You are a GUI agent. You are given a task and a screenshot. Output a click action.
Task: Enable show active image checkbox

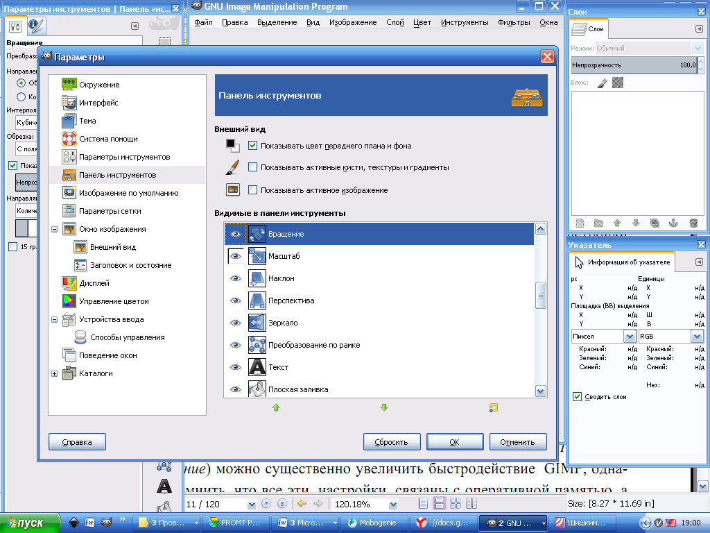(x=252, y=190)
